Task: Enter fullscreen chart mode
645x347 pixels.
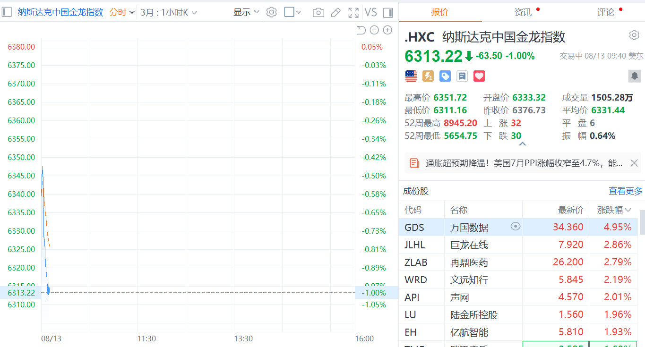Action: tap(353, 12)
